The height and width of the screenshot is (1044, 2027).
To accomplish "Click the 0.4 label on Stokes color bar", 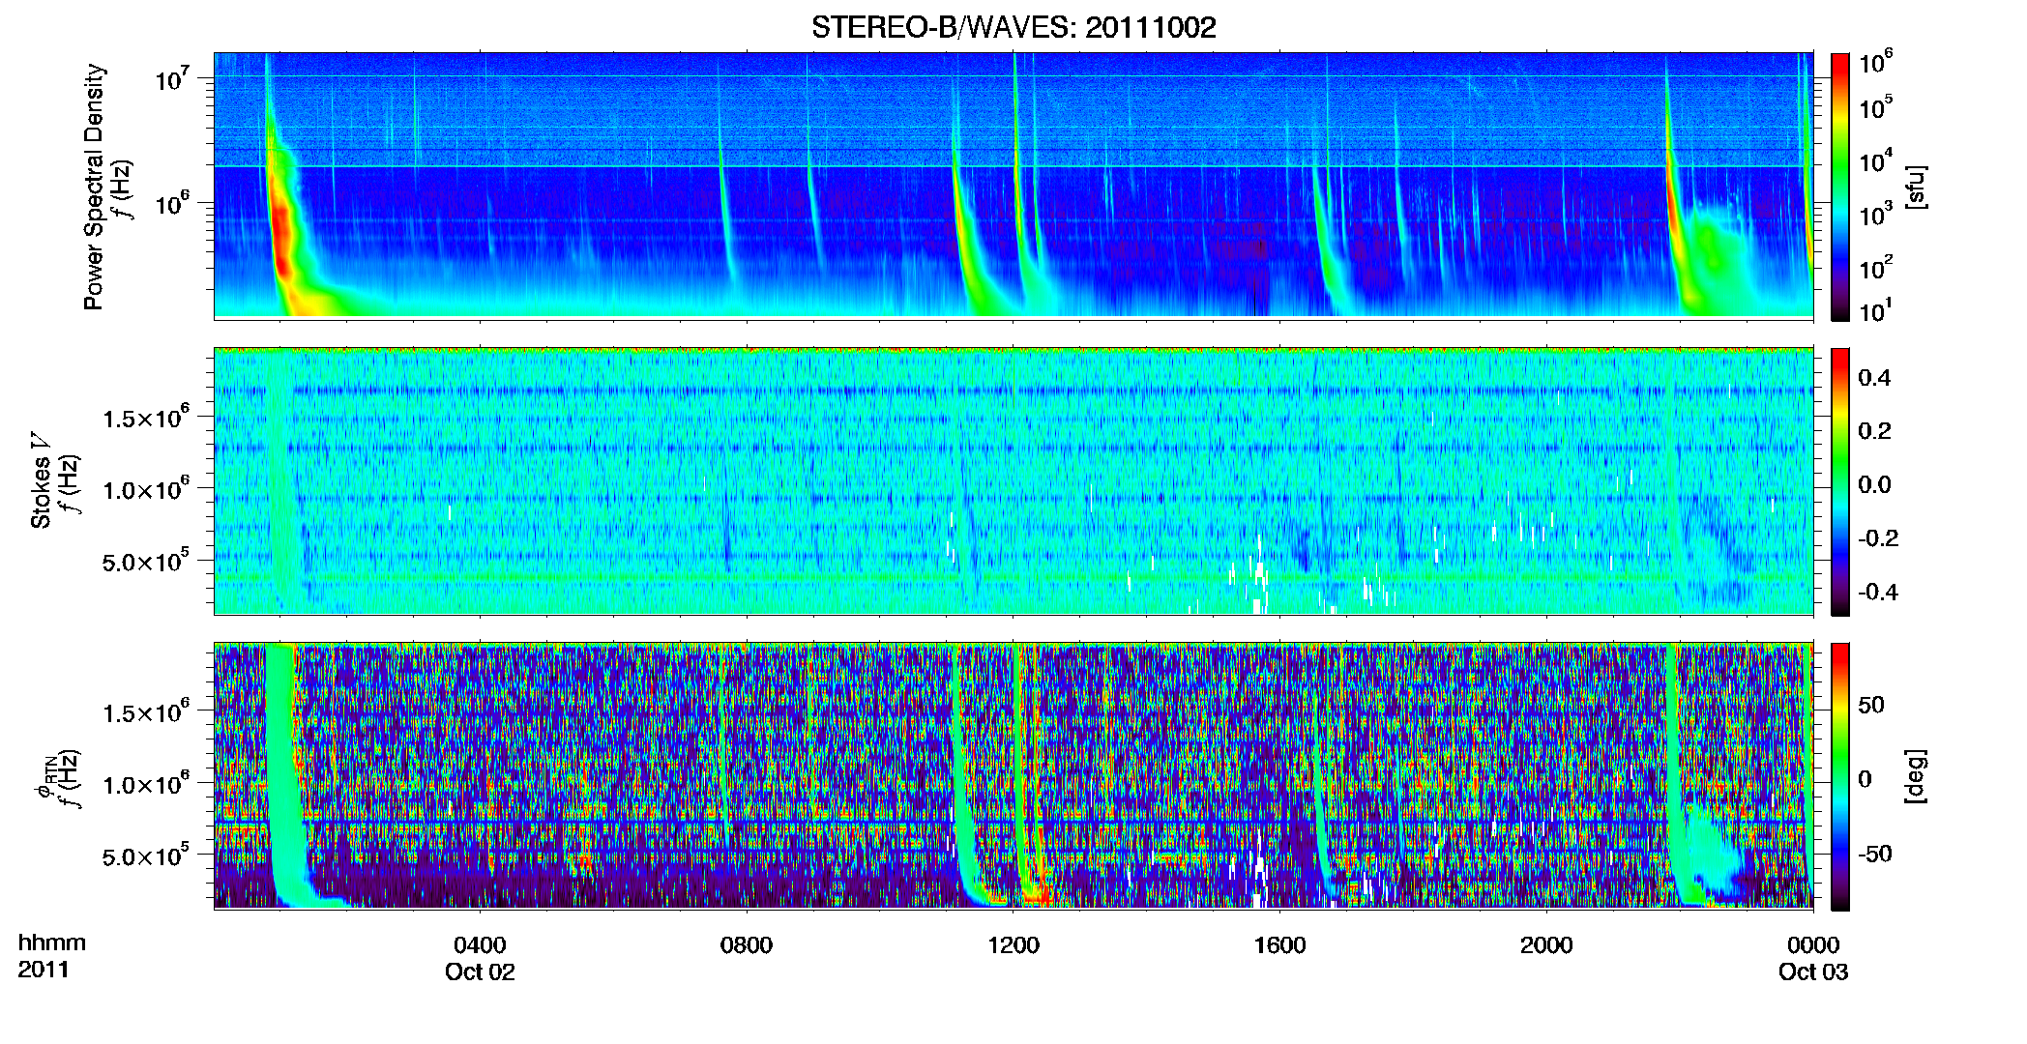I will tap(1874, 378).
